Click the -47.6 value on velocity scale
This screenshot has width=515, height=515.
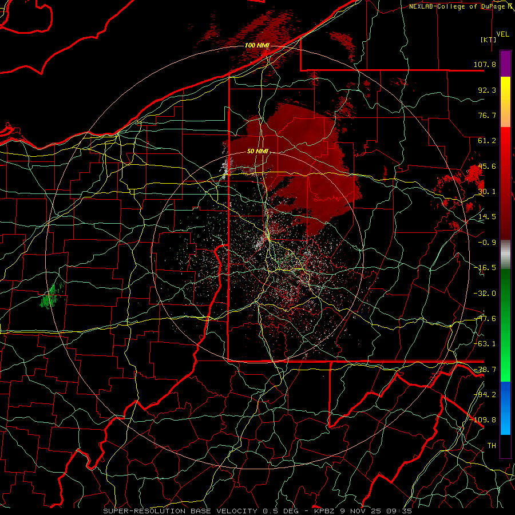click(485, 319)
